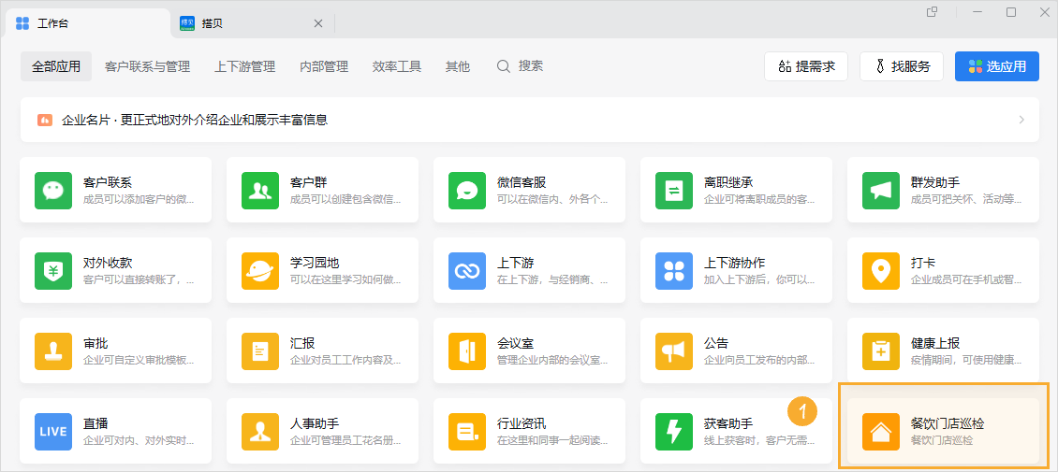Select the 上下游管理 category tab
1058x472 pixels.
pyautogui.click(x=245, y=66)
